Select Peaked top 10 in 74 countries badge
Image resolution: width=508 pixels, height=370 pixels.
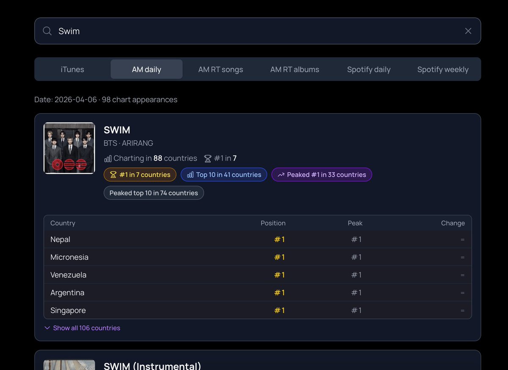pos(154,193)
